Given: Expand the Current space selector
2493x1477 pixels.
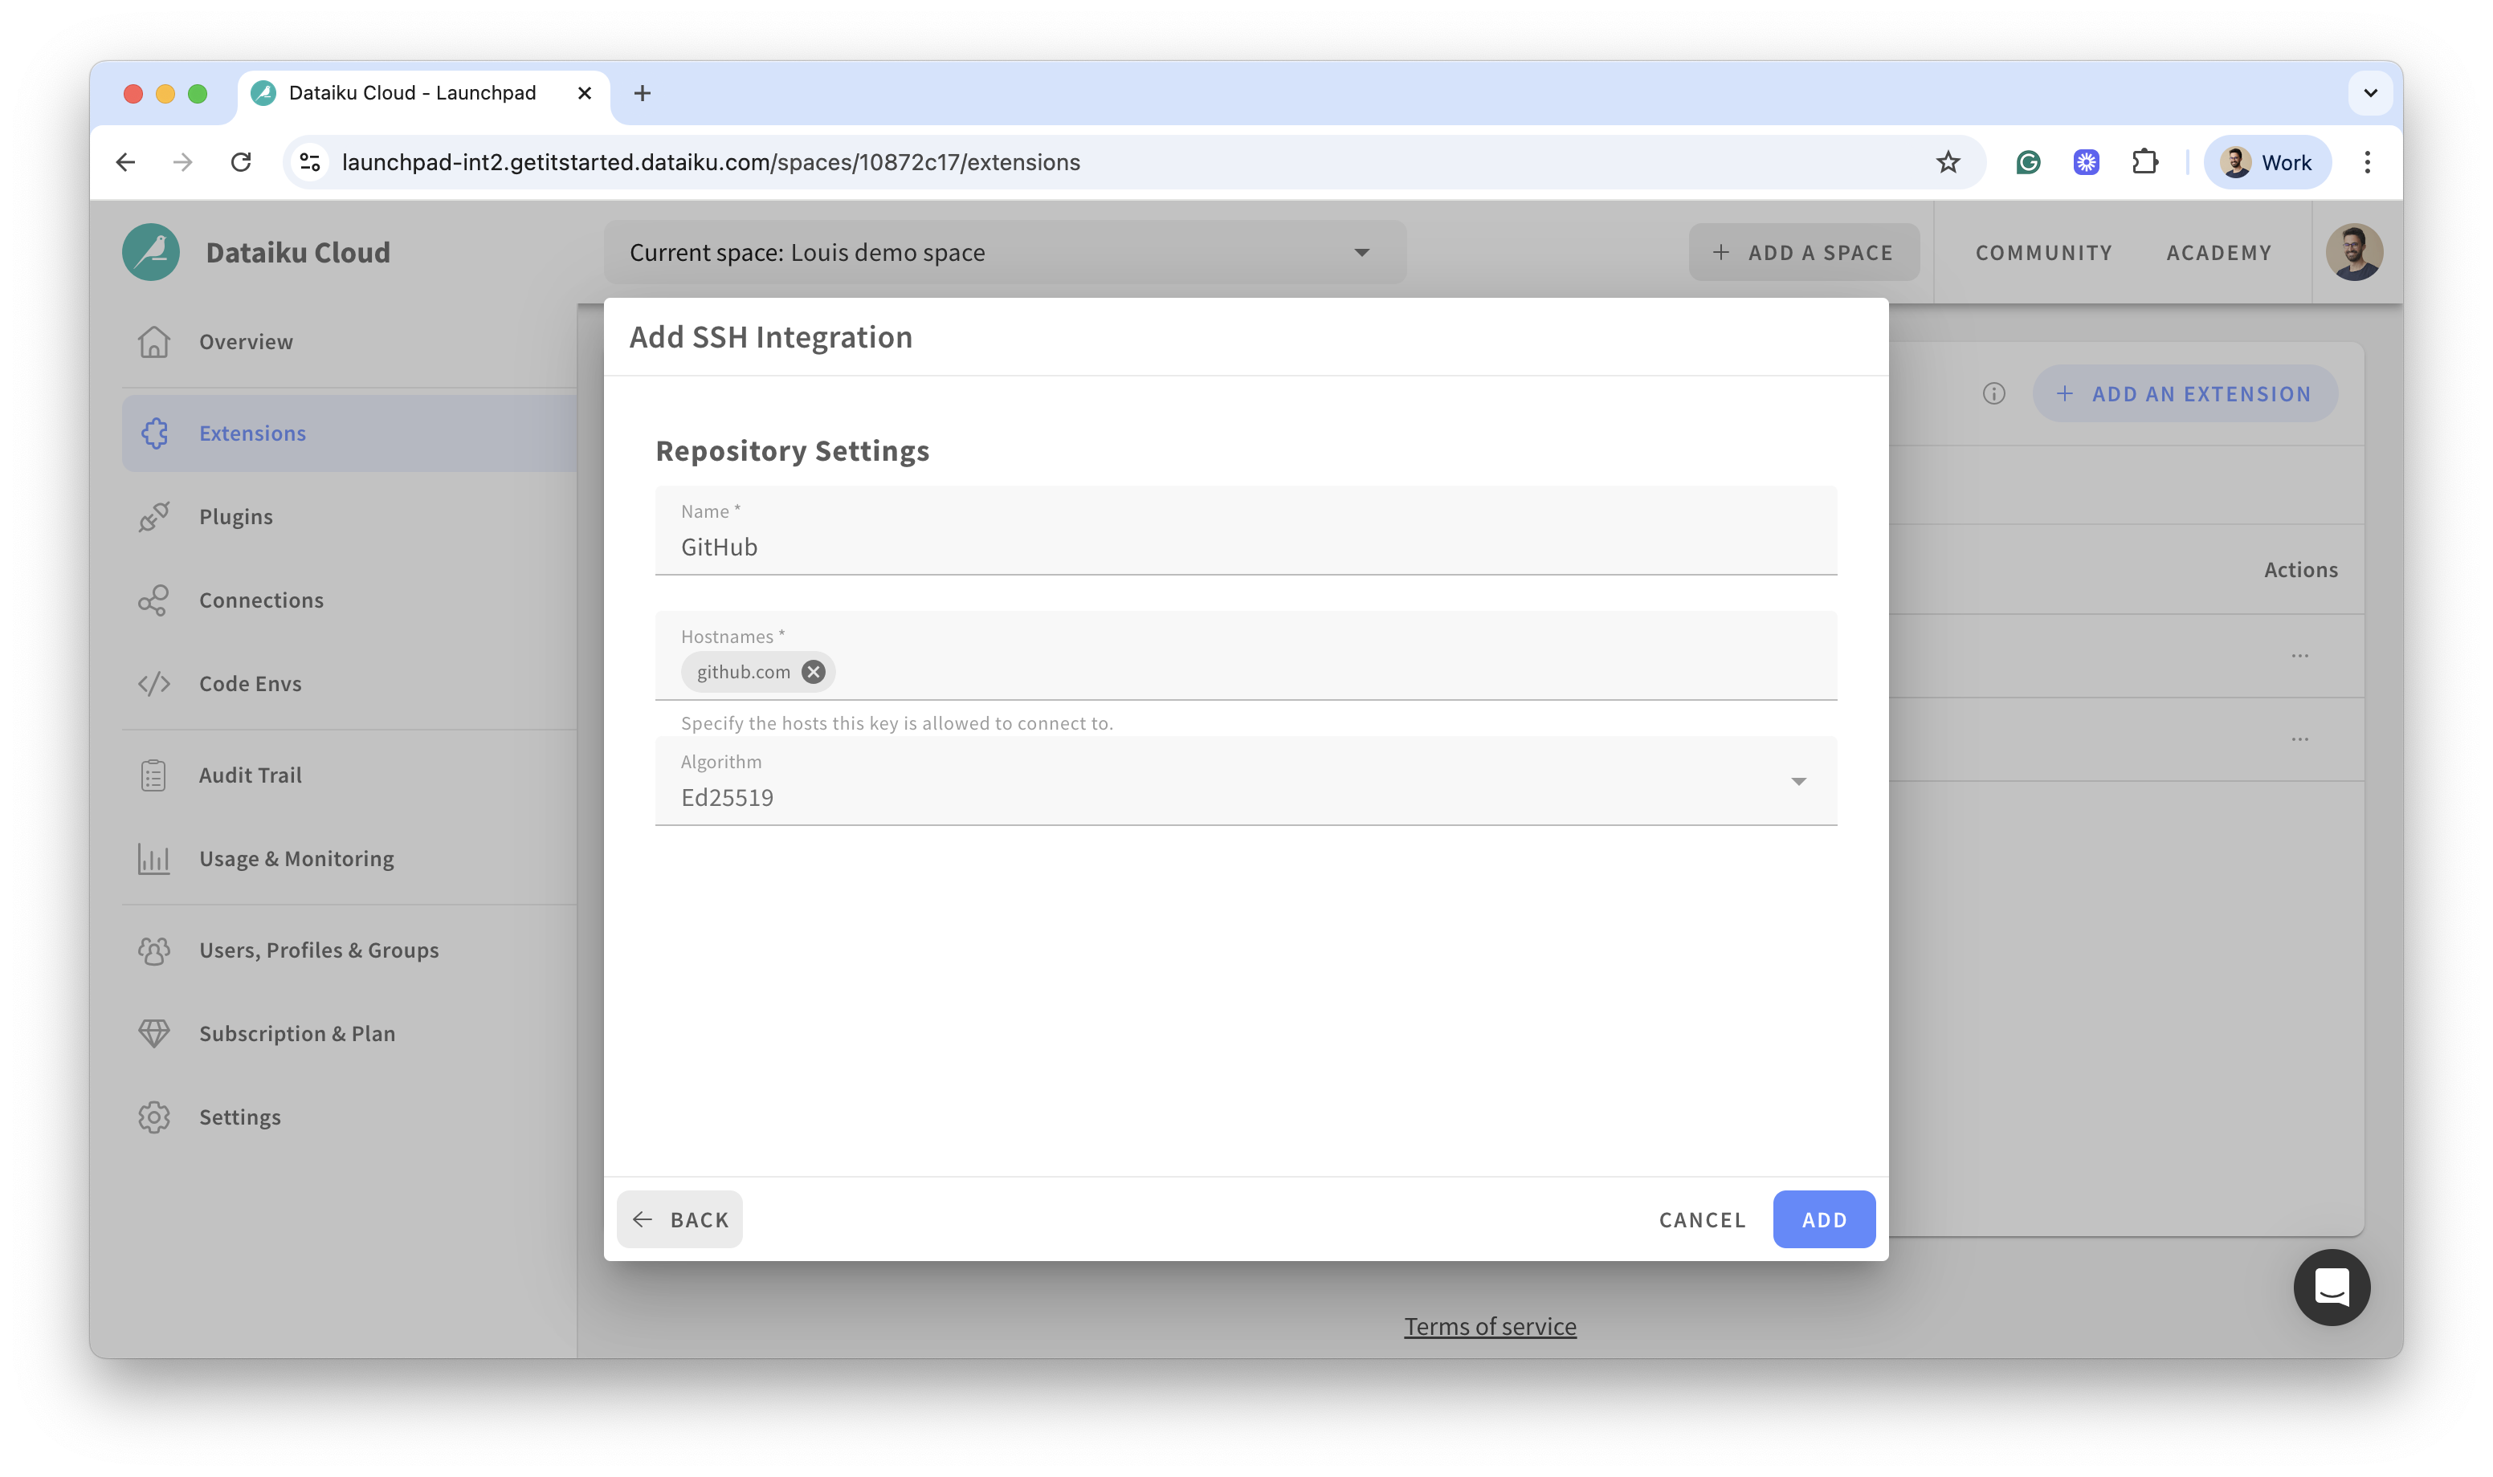Looking at the screenshot, I should tap(1005, 252).
